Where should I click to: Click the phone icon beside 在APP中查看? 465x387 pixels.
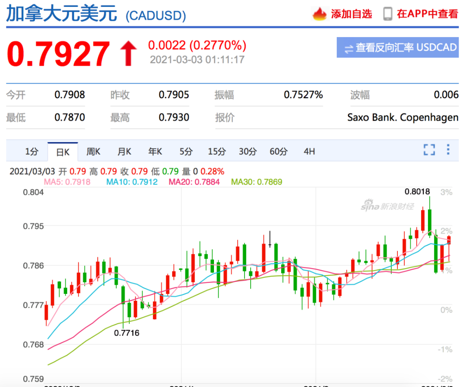(387, 13)
